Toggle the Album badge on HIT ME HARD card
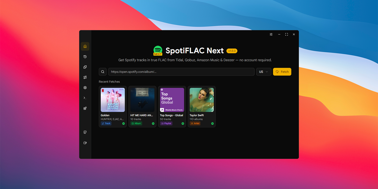Image resolution: width=378 pixels, height=189 pixels. (x=136, y=123)
